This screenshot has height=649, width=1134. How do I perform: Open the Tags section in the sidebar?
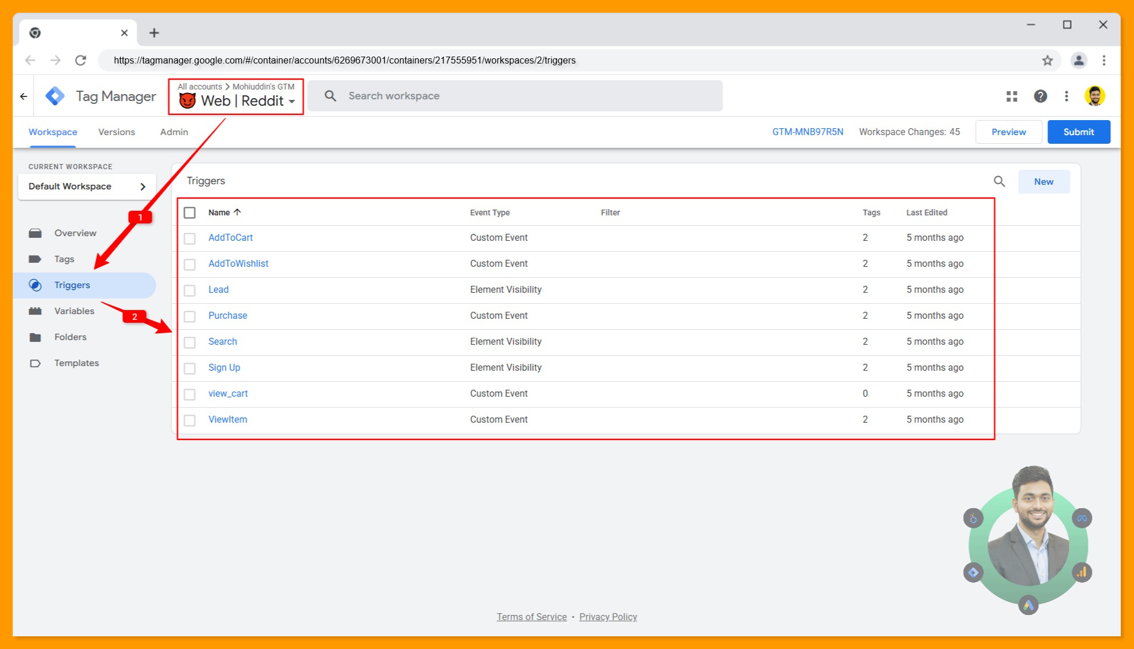pyautogui.click(x=64, y=259)
